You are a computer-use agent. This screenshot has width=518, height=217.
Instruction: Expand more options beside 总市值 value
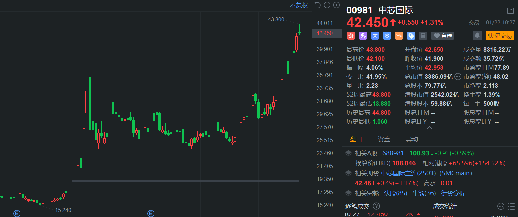(x=458, y=77)
